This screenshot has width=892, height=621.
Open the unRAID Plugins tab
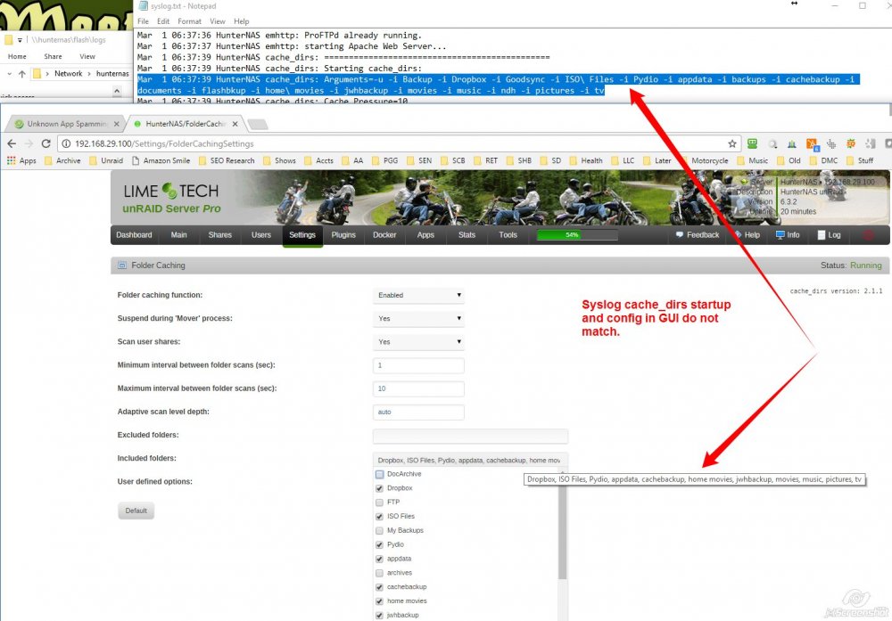pyautogui.click(x=343, y=234)
